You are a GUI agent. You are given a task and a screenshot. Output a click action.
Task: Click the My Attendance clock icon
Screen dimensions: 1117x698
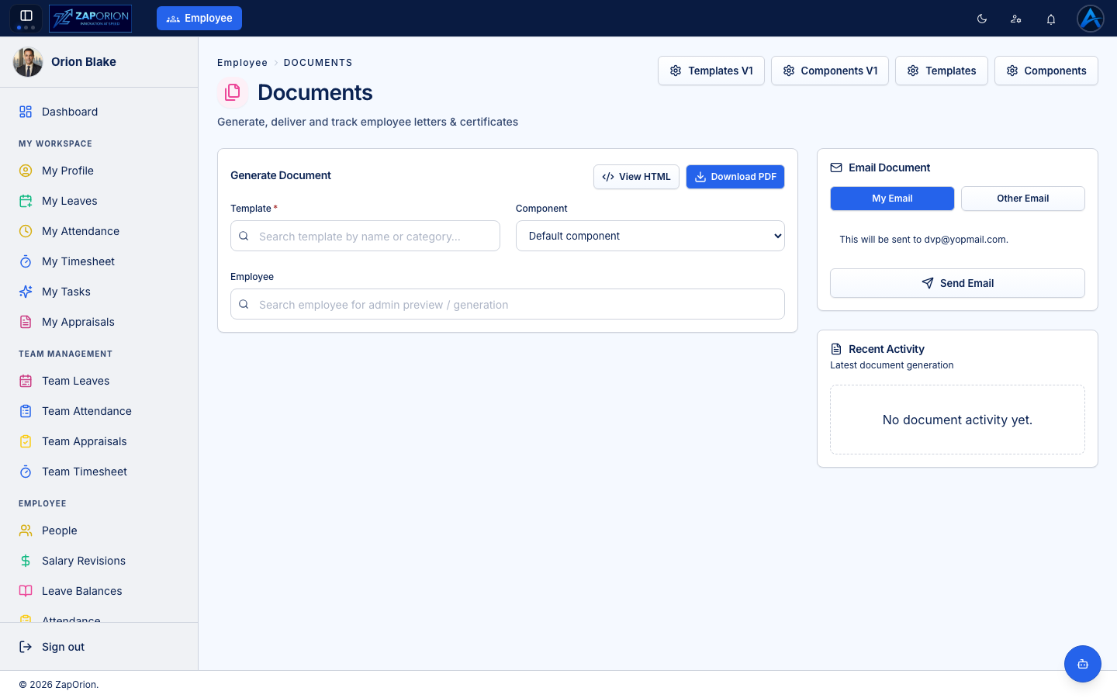(26, 231)
